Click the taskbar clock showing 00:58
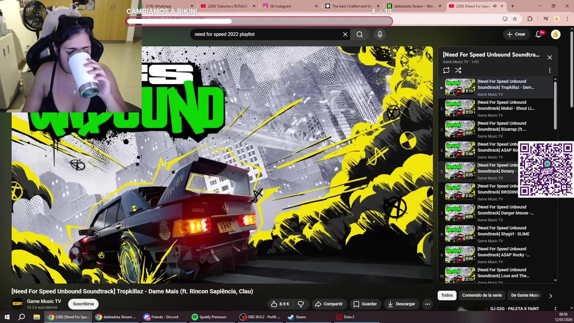The height and width of the screenshot is (323, 574). [x=563, y=317]
